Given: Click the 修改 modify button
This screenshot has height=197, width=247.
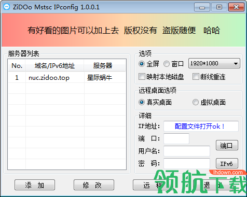Looking at the screenshot, I should (94, 185).
